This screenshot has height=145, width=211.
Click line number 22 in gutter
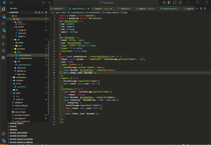click(54, 73)
